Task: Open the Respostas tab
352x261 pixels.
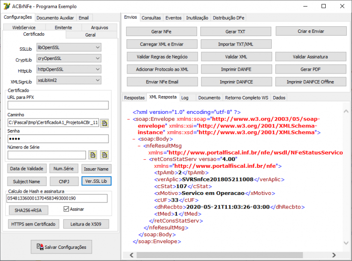Action: click(x=134, y=97)
